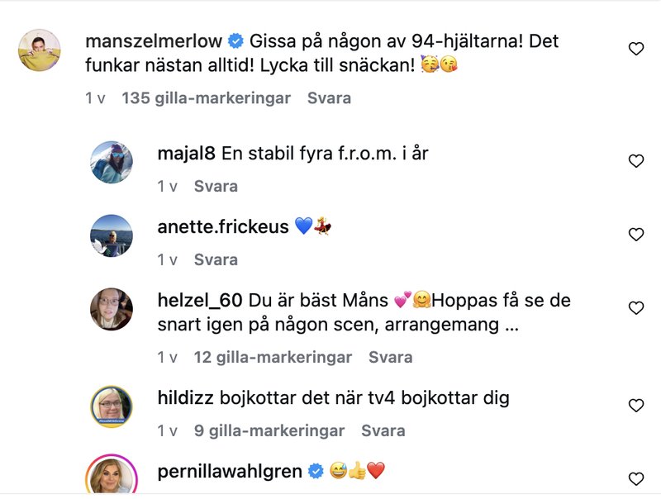The height and width of the screenshot is (499, 661).
Task: Open the 9 gilla-markeringar likes list
Action: coord(269,431)
